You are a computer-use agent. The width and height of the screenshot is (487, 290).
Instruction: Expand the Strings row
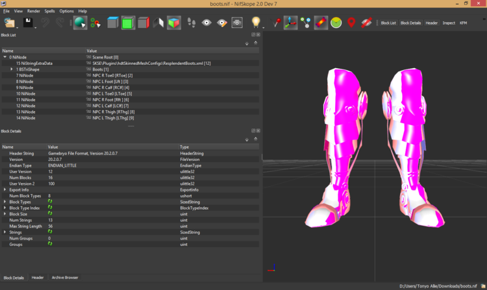click(5, 232)
